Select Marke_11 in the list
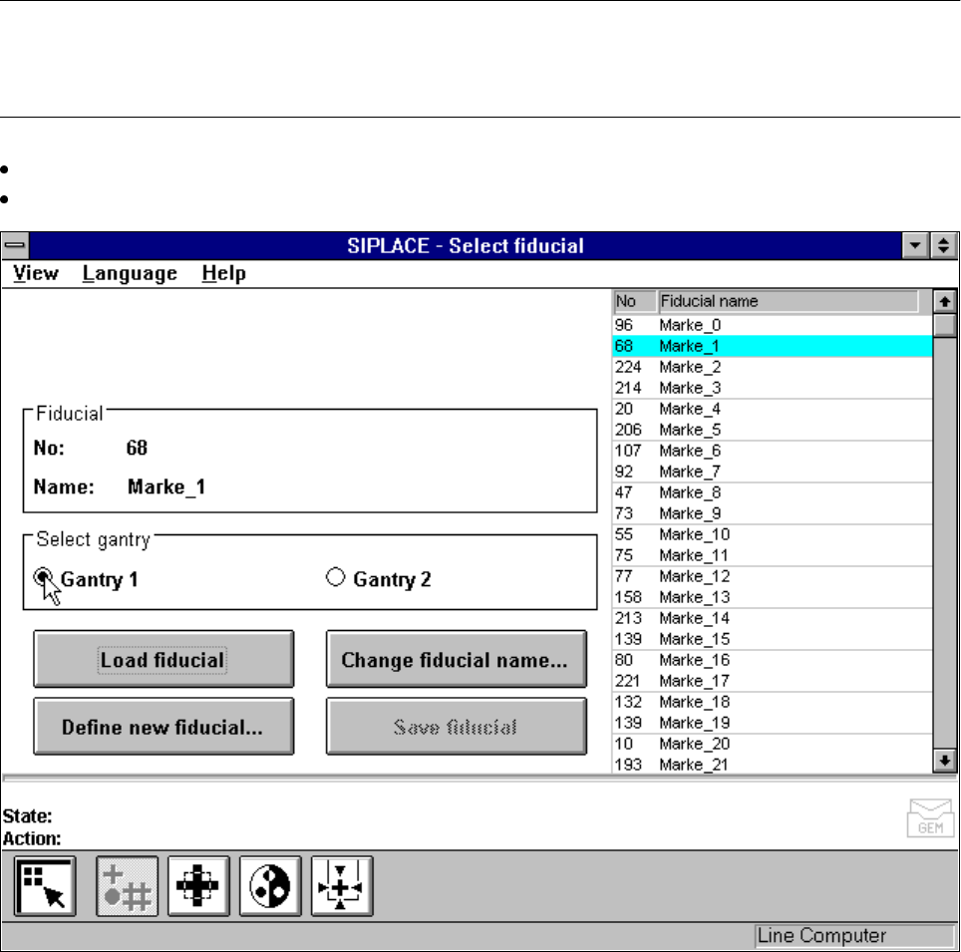This screenshot has height=952, width=961. point(773,555)
